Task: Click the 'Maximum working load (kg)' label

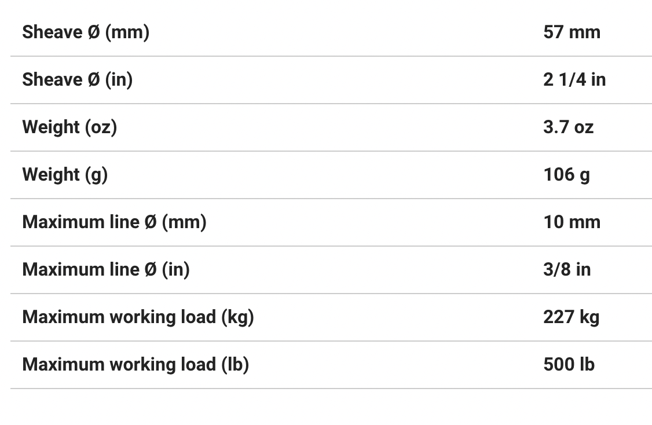Action: pyautogui.click(x=138, y=317)
